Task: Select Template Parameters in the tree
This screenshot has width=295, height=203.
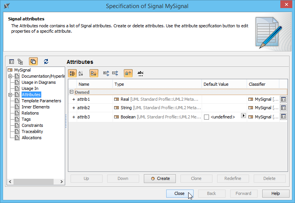Action: coord(41,101)
